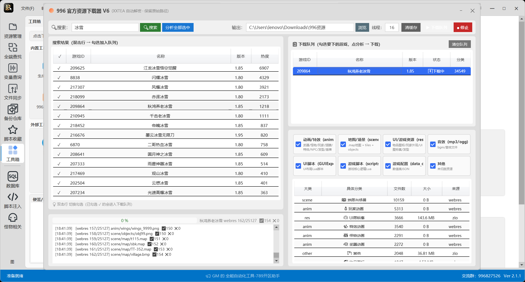The width and height of the screenshot is (525, 282).
Task: Toggle 游戏配置 (data_config) checkbox
Action: [x=388, y=166]
